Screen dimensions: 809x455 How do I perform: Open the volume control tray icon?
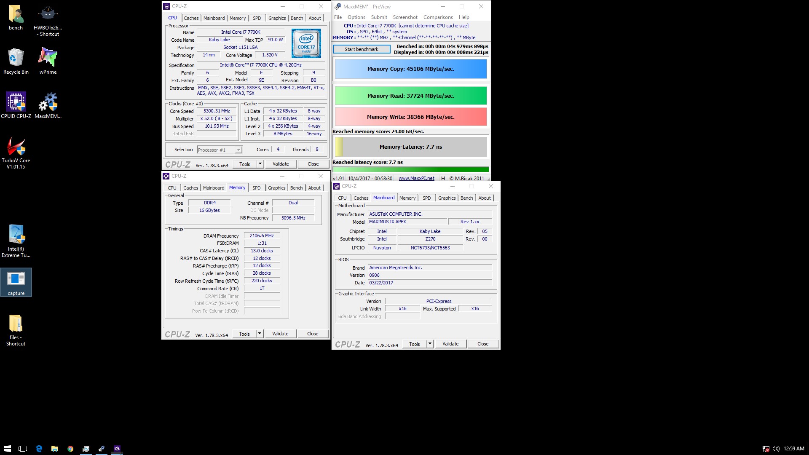(776, 449)
